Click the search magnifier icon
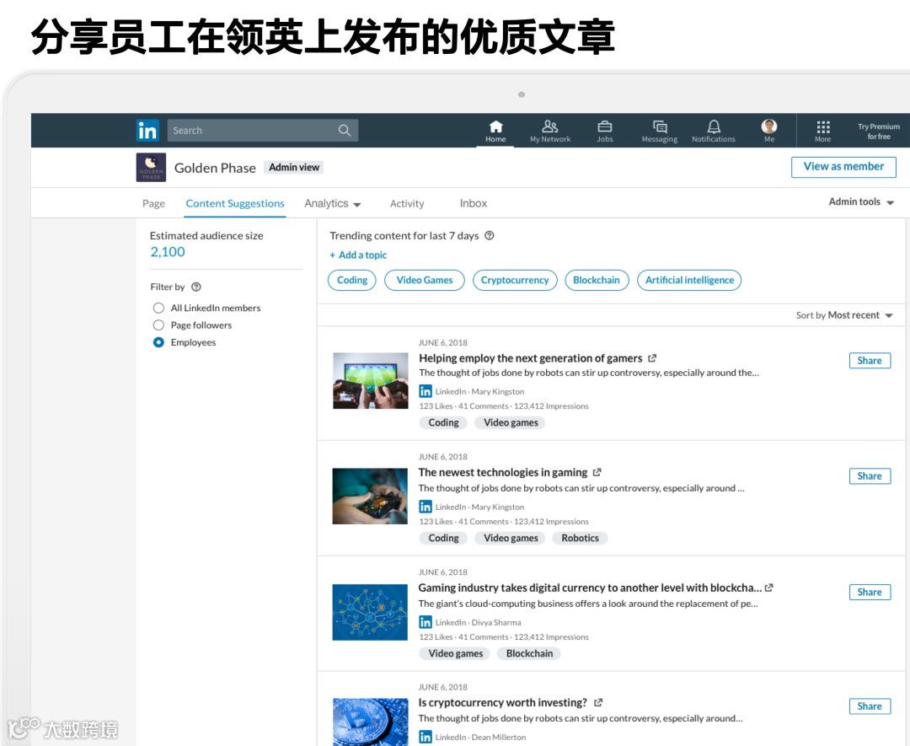The image size is (910, 746). [344, 130]
